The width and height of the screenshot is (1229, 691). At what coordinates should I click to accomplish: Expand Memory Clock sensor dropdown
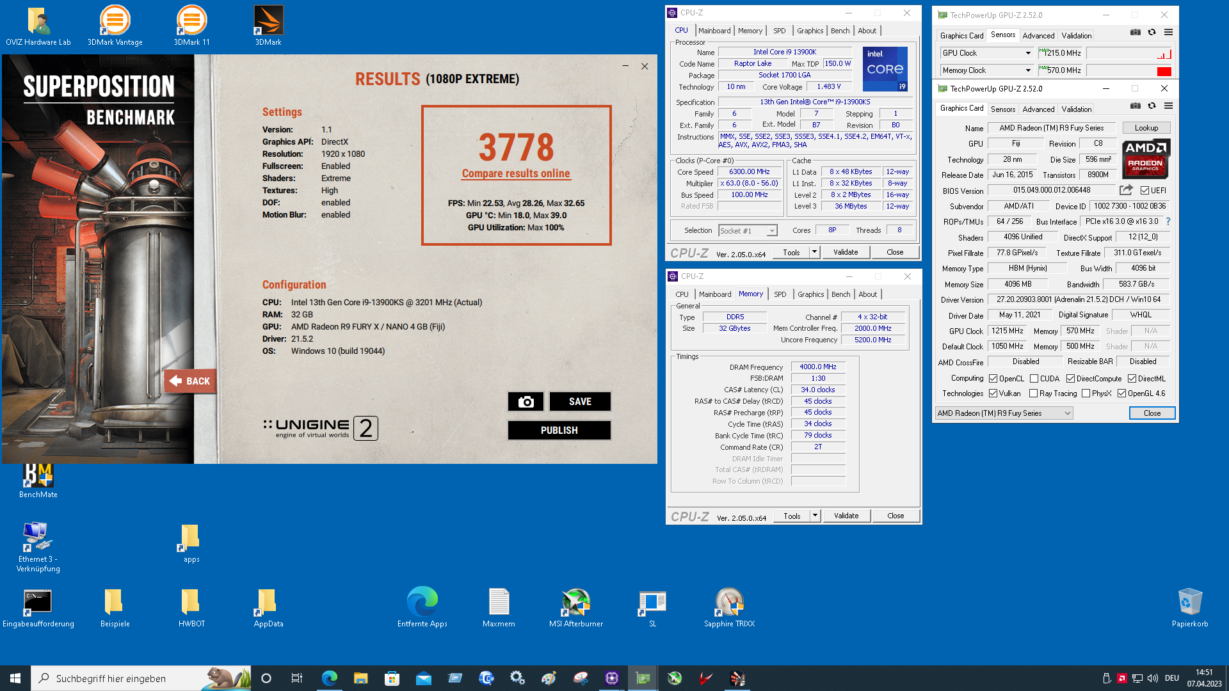[x=1028, y=70]
